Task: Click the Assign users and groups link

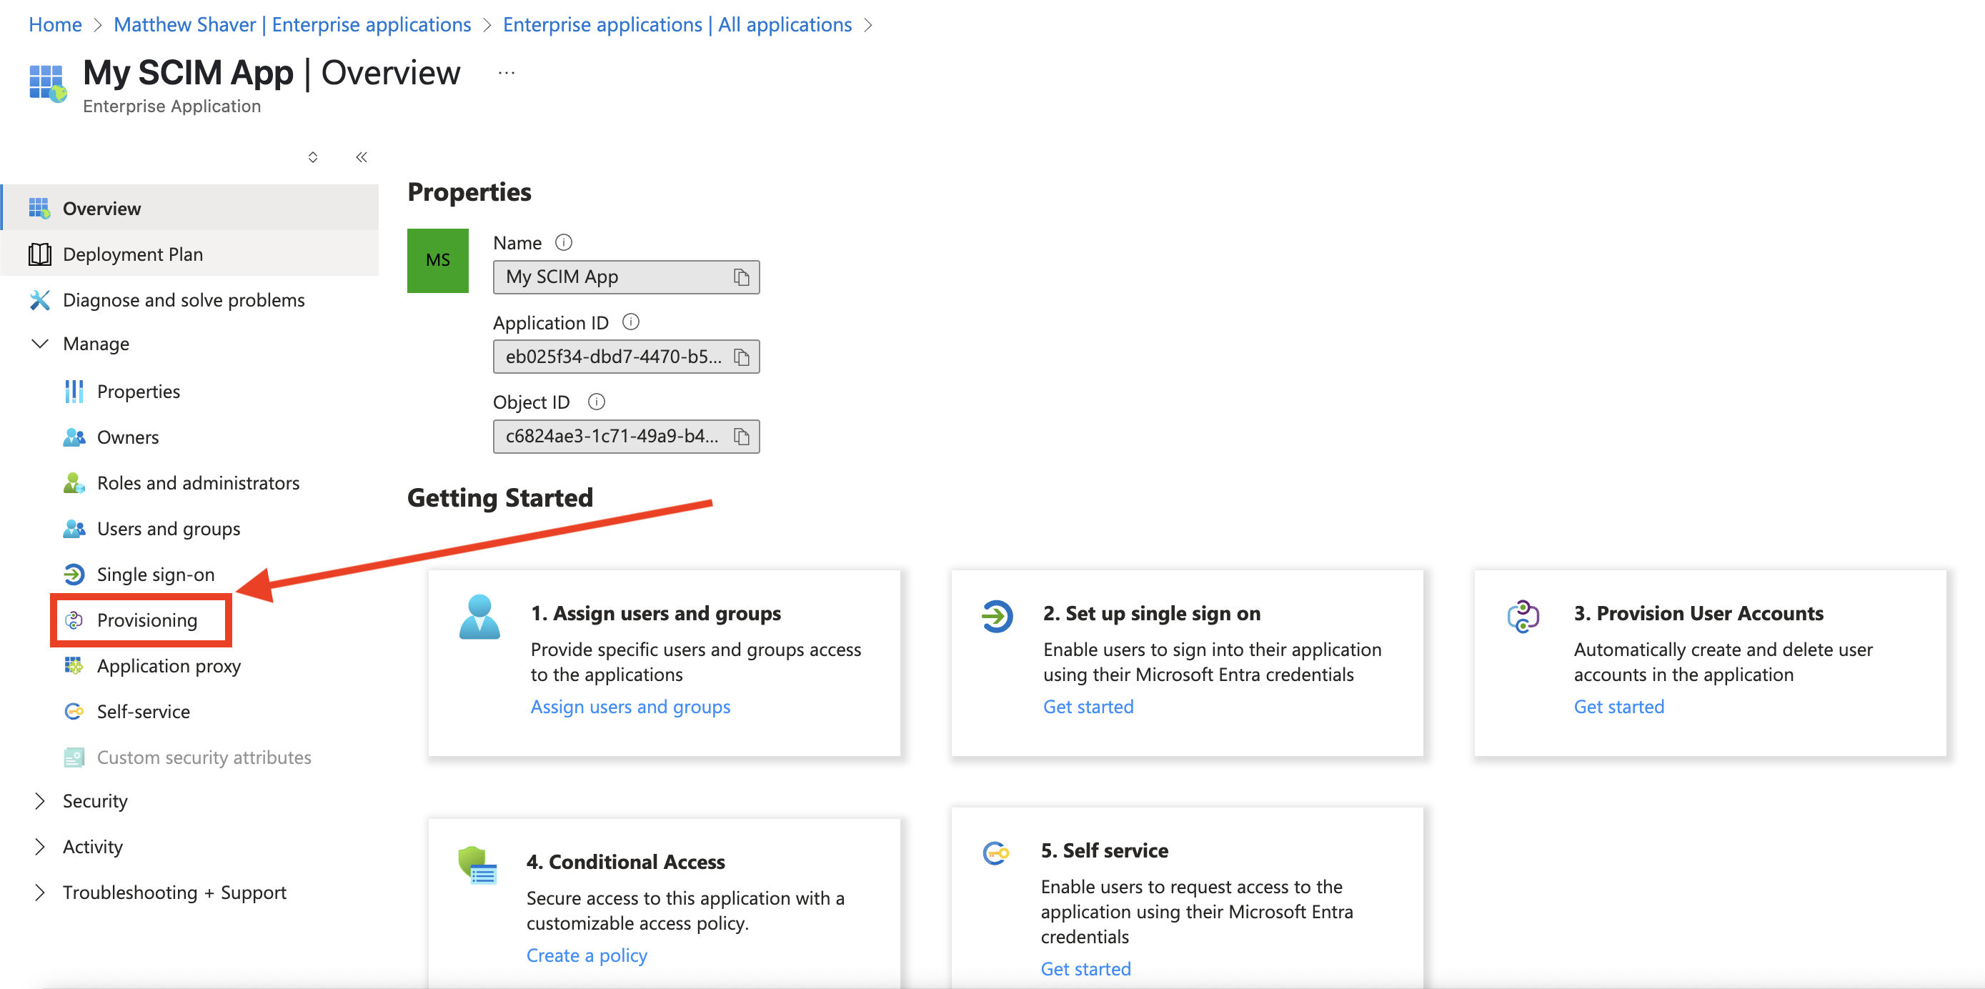Action: click(630, 706)
